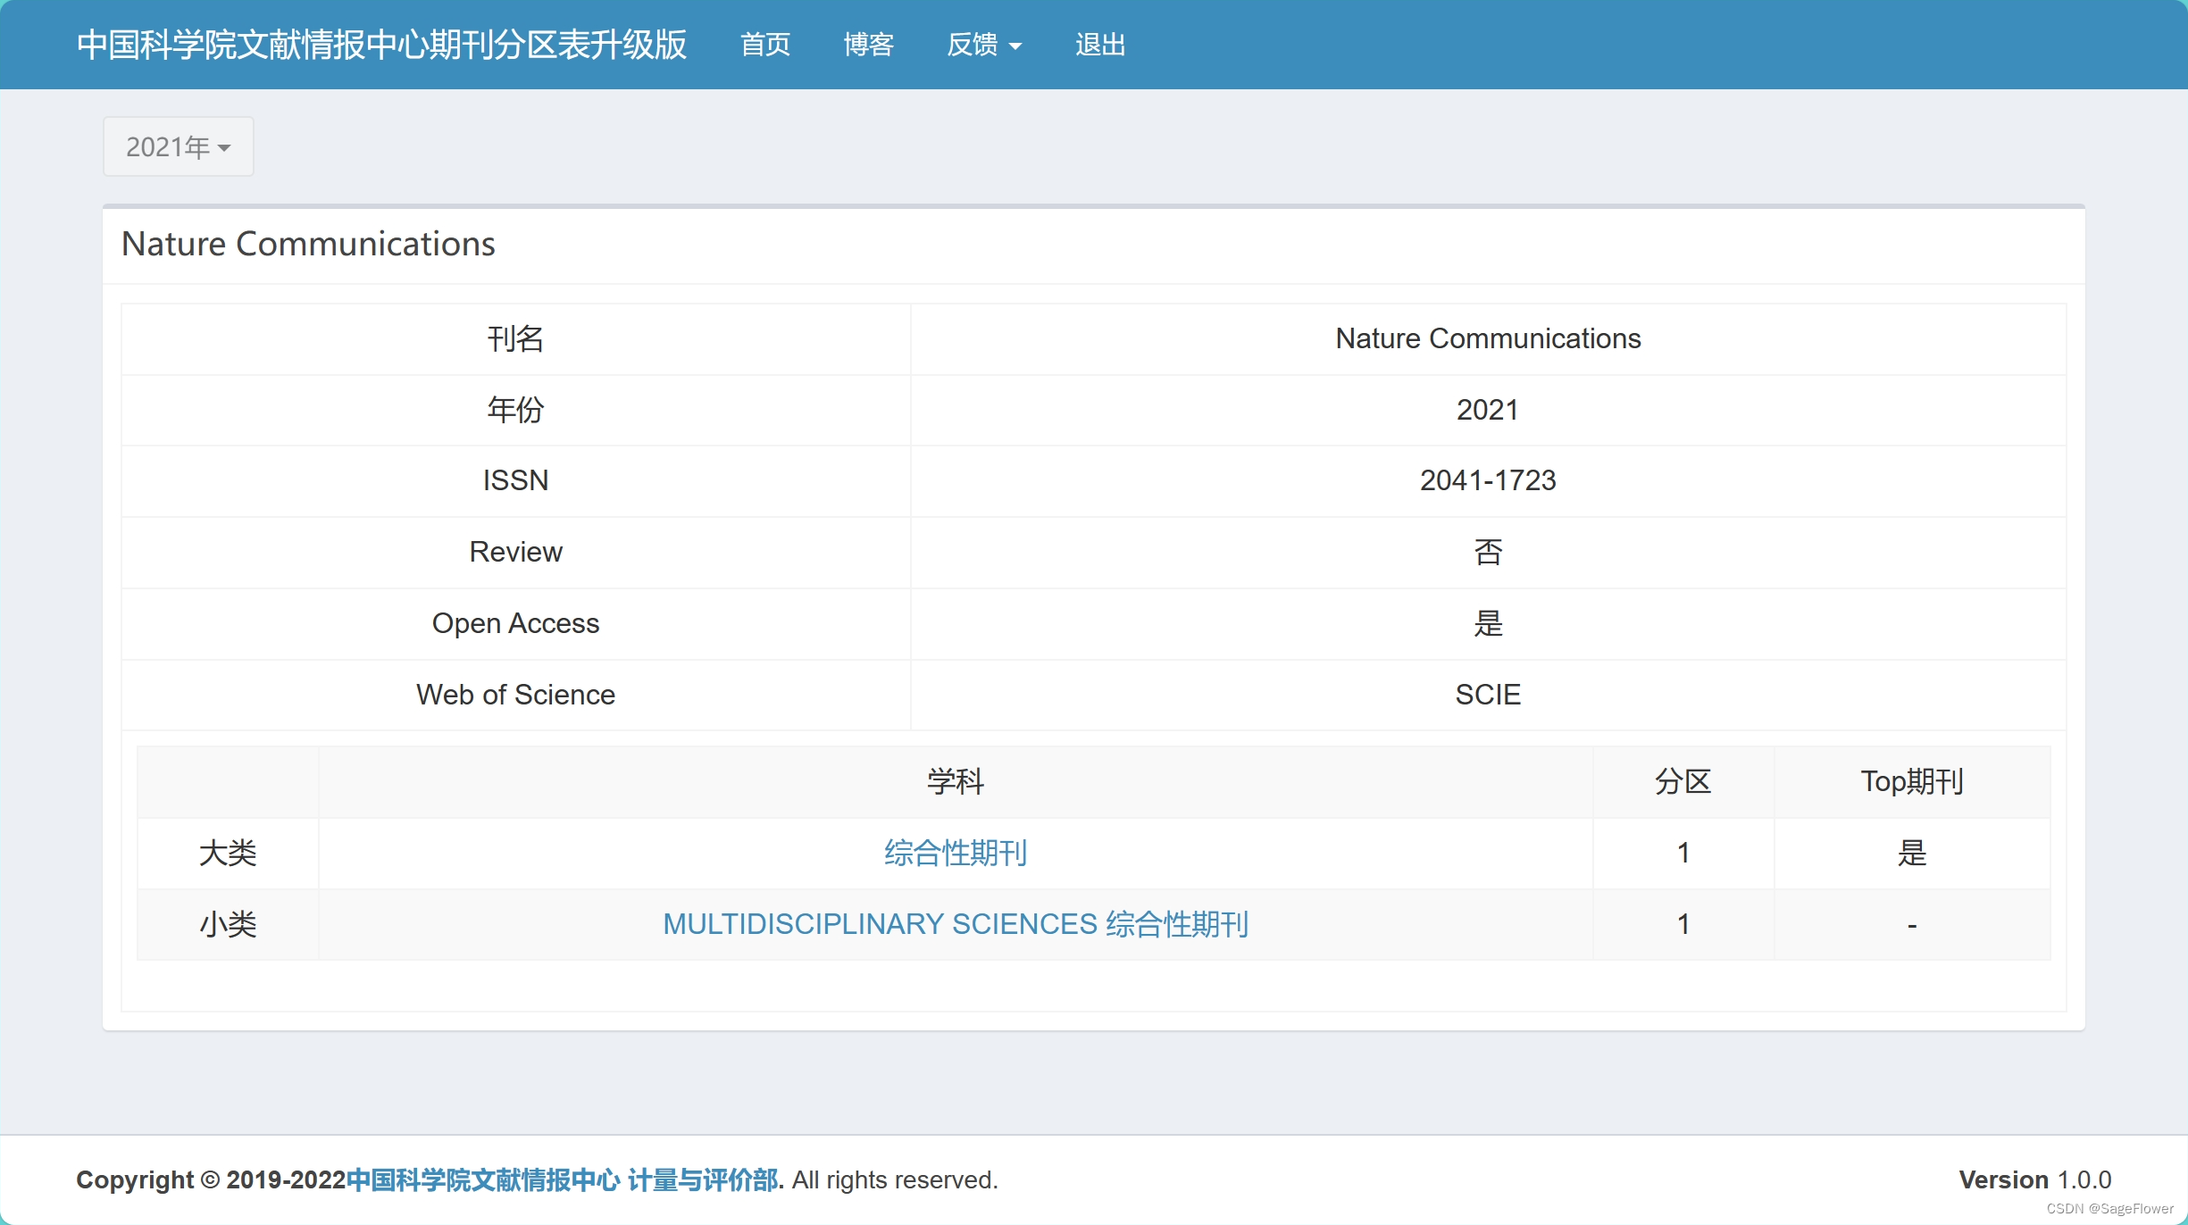
Task: Click the 分区 column header
Action: [1683, 781]
